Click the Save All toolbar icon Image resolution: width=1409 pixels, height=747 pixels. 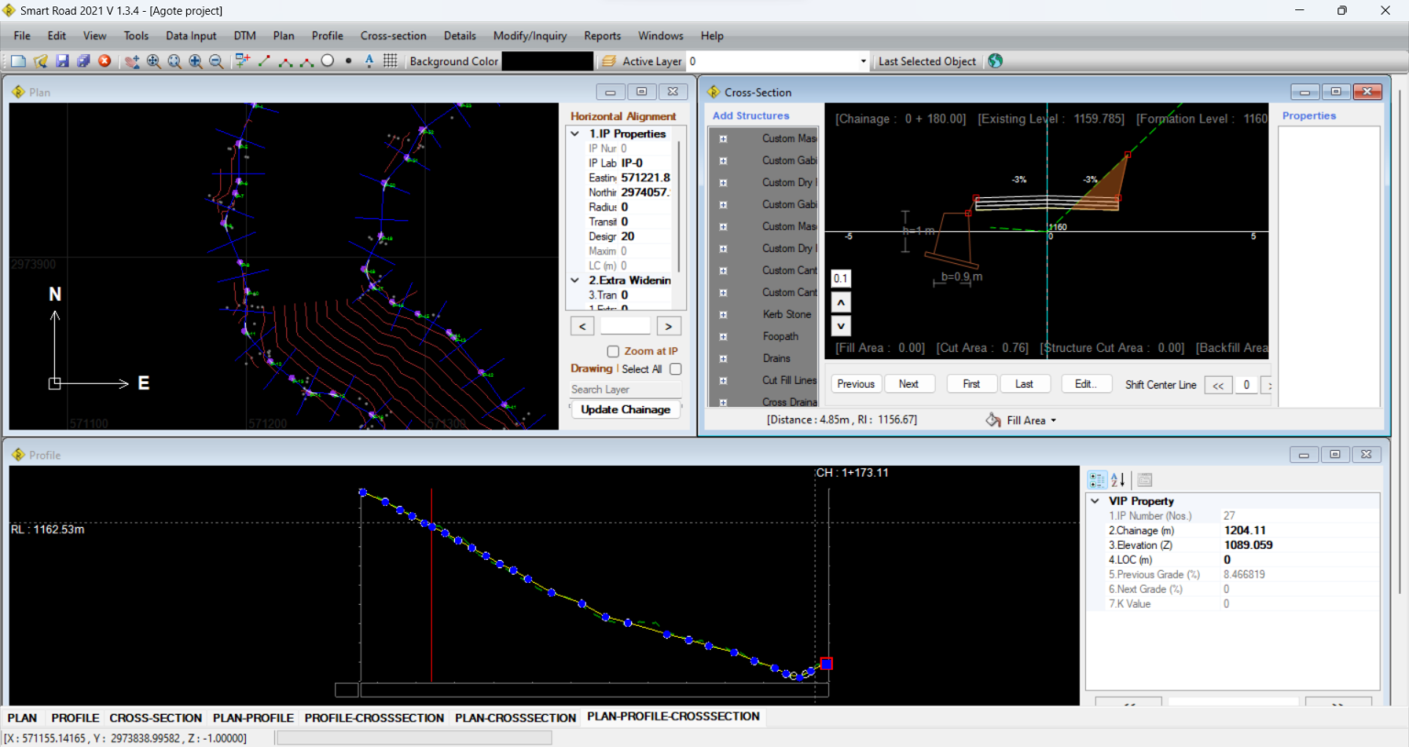click(x=83, y=61)
